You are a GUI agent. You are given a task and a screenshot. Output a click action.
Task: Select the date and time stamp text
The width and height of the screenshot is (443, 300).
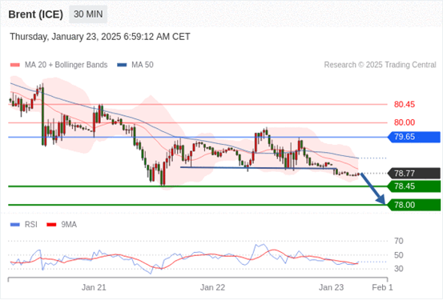point(100,37)
